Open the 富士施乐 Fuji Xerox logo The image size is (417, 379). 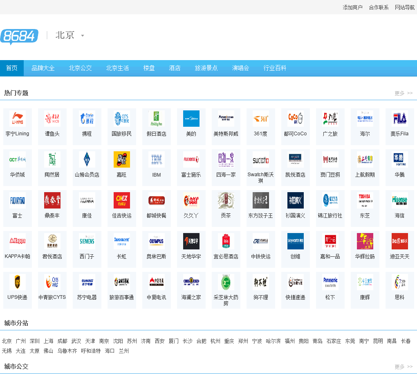click(x=191, y=159)
